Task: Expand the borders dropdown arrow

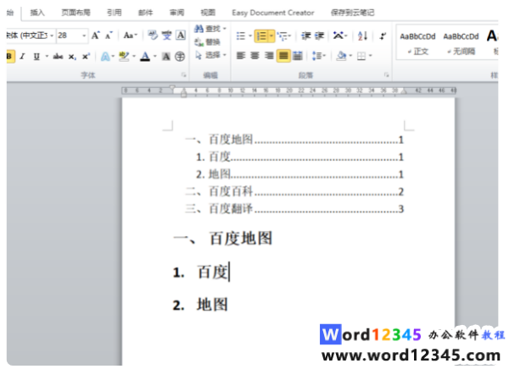Action: 370,56
